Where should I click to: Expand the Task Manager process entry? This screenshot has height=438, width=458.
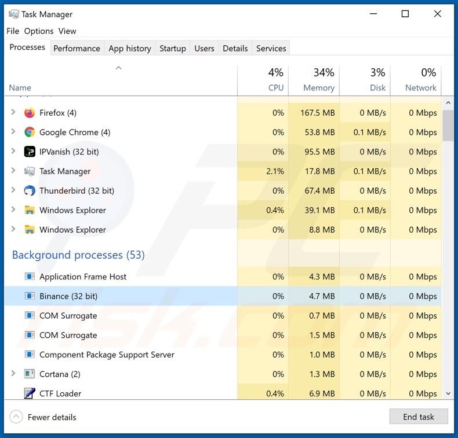point(13,171)
